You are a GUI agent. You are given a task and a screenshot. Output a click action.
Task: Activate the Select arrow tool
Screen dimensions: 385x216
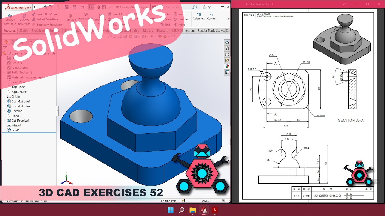pos(91,7)
